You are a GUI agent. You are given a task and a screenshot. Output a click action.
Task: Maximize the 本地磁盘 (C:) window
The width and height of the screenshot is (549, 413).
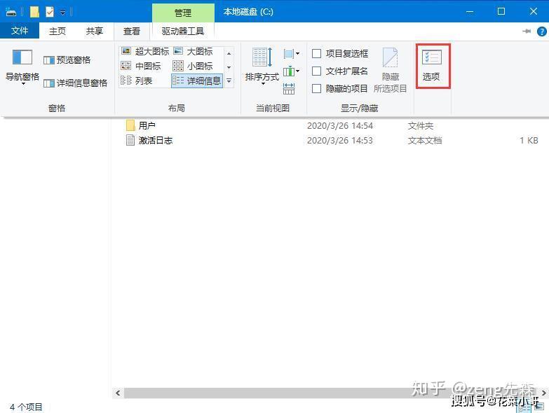pyautogui.click(x=501, y=11)
